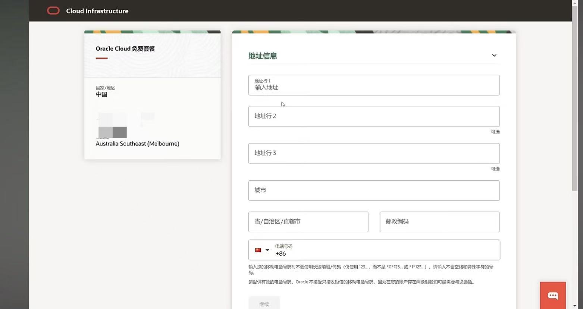Click Australia Southeast (Melbourne) text
Viewport: 583px width, 309px height.
point(137,144)
